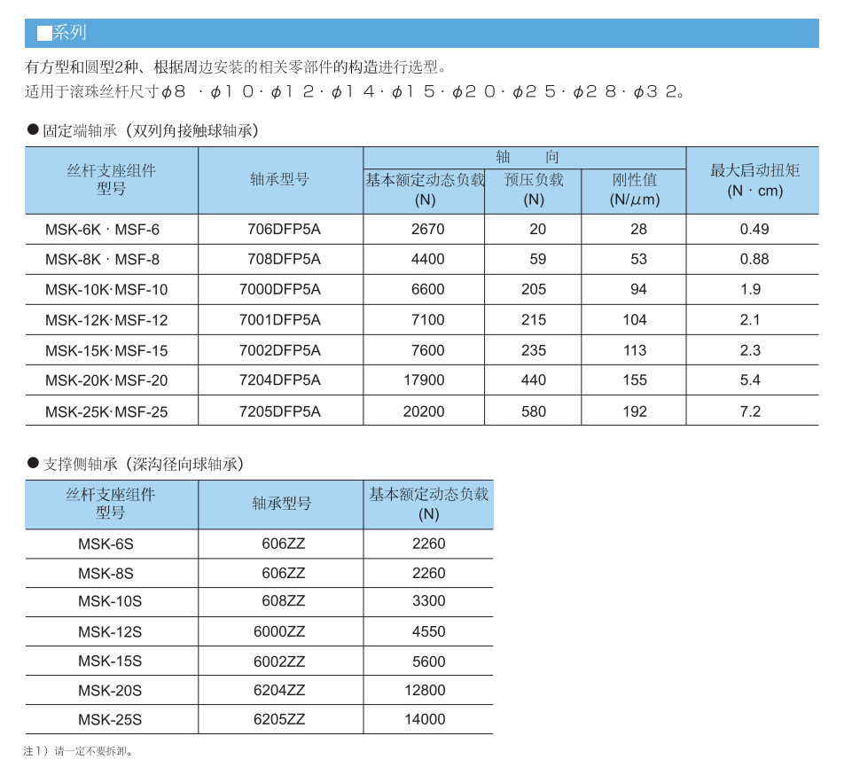Click the bullet before 固定端轴承 heading

tap(33, 130)
